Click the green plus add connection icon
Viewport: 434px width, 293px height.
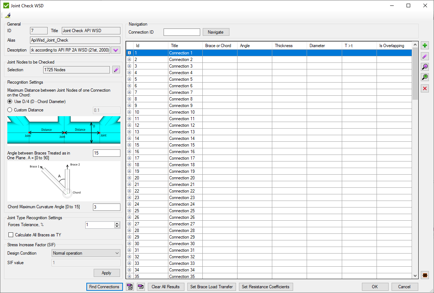coord(425,46)
